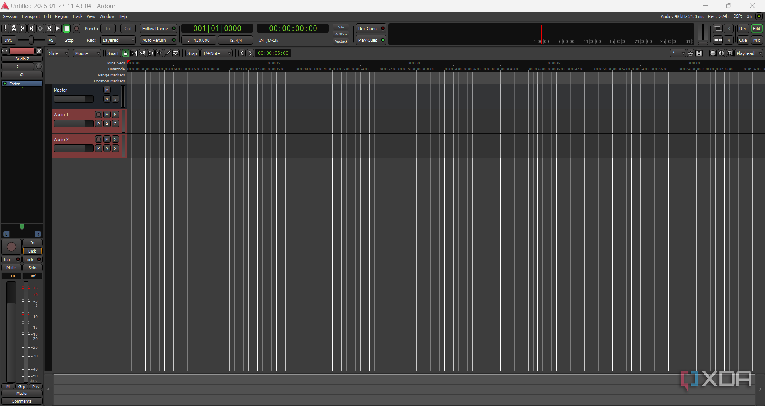765x406 pixels.
Task: Open visible tracks asterisk dropdown
Action: [x=677, y=53]
